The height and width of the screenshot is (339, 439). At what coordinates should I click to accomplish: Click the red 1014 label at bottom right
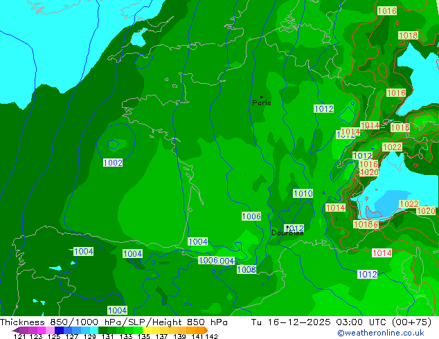point(382,253)
